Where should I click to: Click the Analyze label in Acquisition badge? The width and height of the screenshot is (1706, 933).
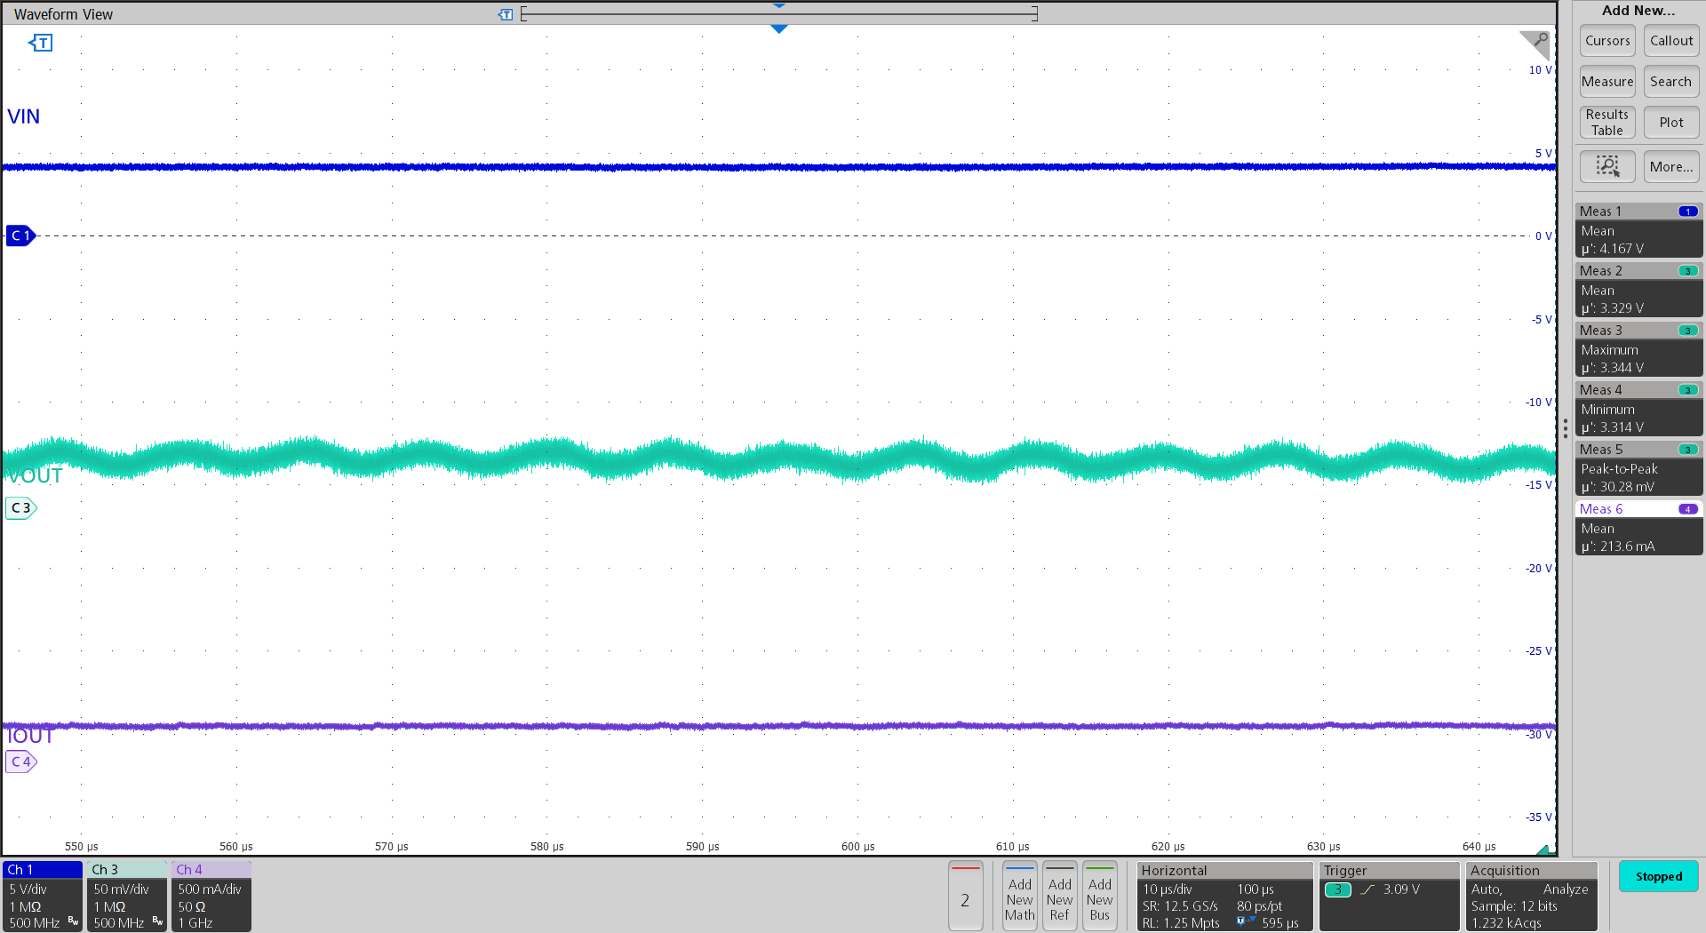click(1566, 889)
